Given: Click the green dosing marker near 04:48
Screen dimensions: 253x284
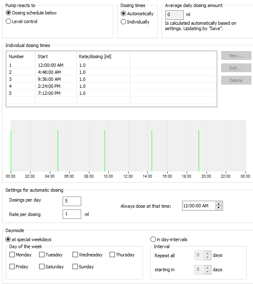Looking at the screenshot, I should tap(58, 151).
